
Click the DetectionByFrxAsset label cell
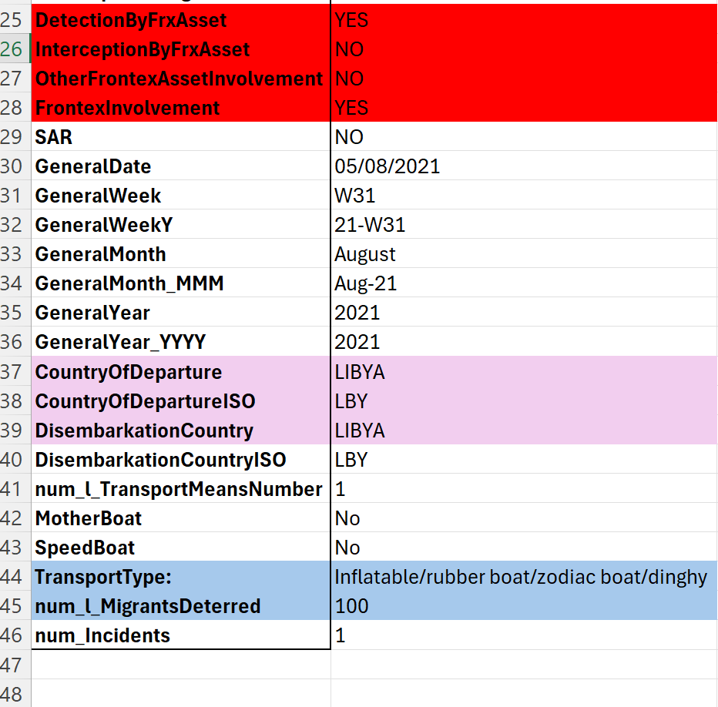[131, 20]
